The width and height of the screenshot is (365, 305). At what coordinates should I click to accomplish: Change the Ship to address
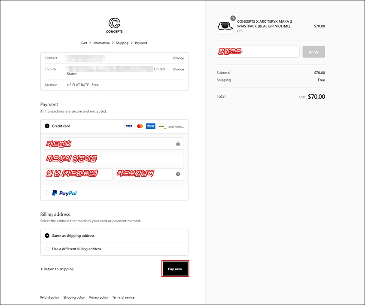click(x=179, y=69)
